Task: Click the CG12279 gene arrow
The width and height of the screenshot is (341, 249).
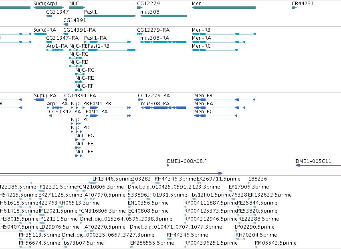Action: [139, 8]
